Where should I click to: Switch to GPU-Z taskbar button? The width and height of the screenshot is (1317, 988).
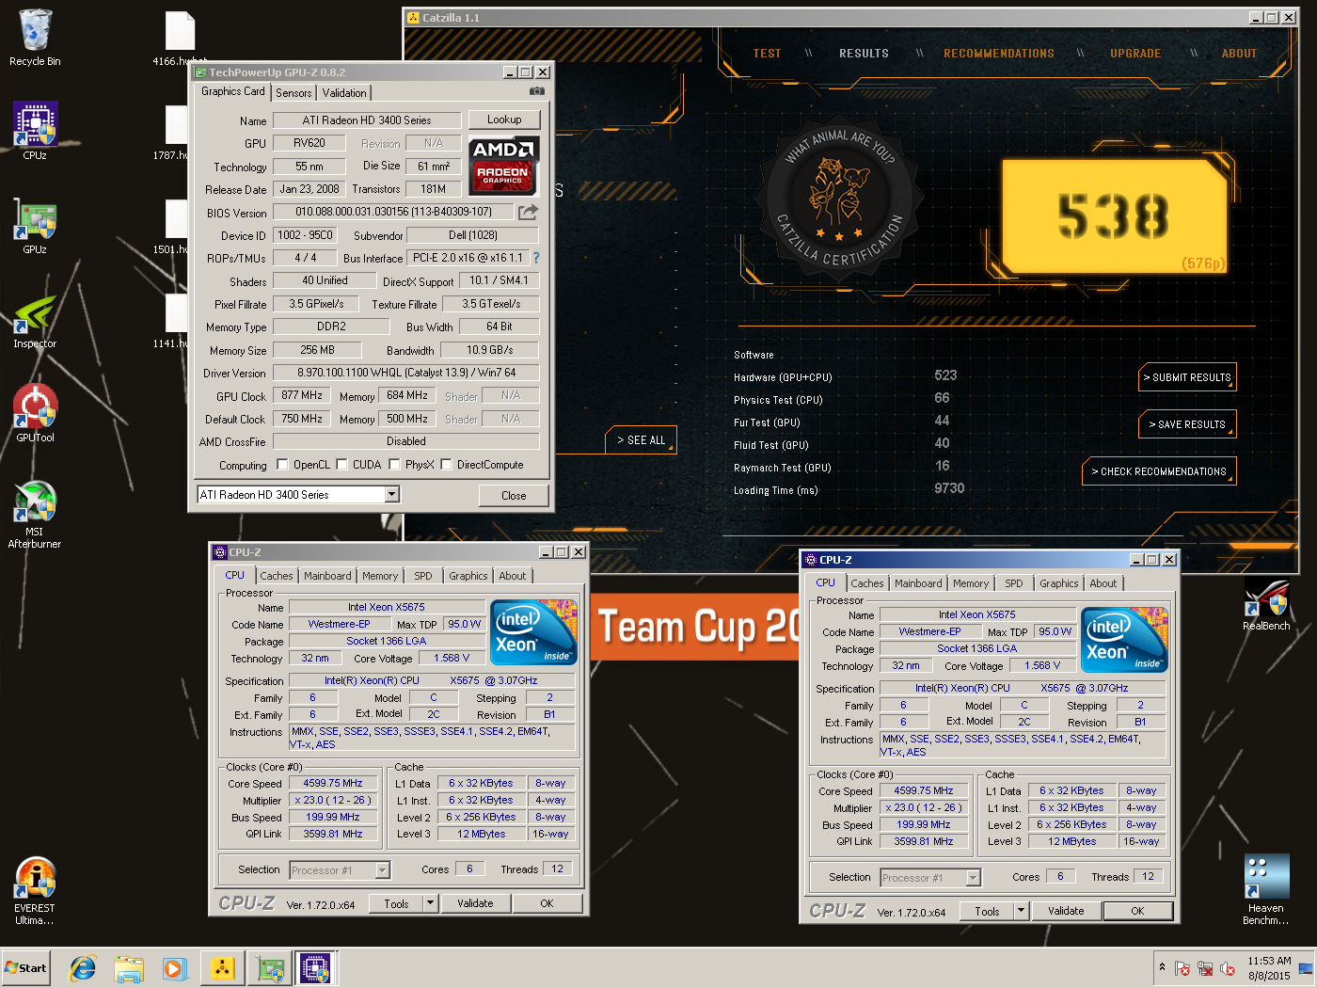(270, 967)
